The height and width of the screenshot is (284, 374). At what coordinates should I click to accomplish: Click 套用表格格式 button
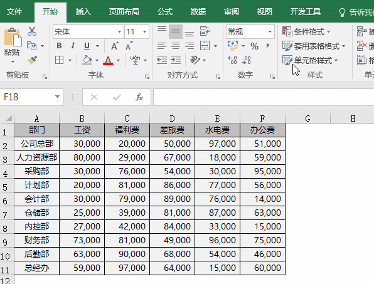pos(314,46)
